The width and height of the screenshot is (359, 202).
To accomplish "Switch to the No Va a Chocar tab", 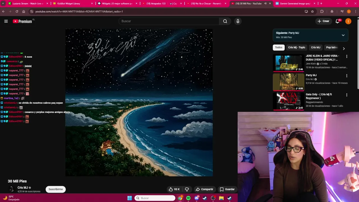I will (x=206, y=3).
